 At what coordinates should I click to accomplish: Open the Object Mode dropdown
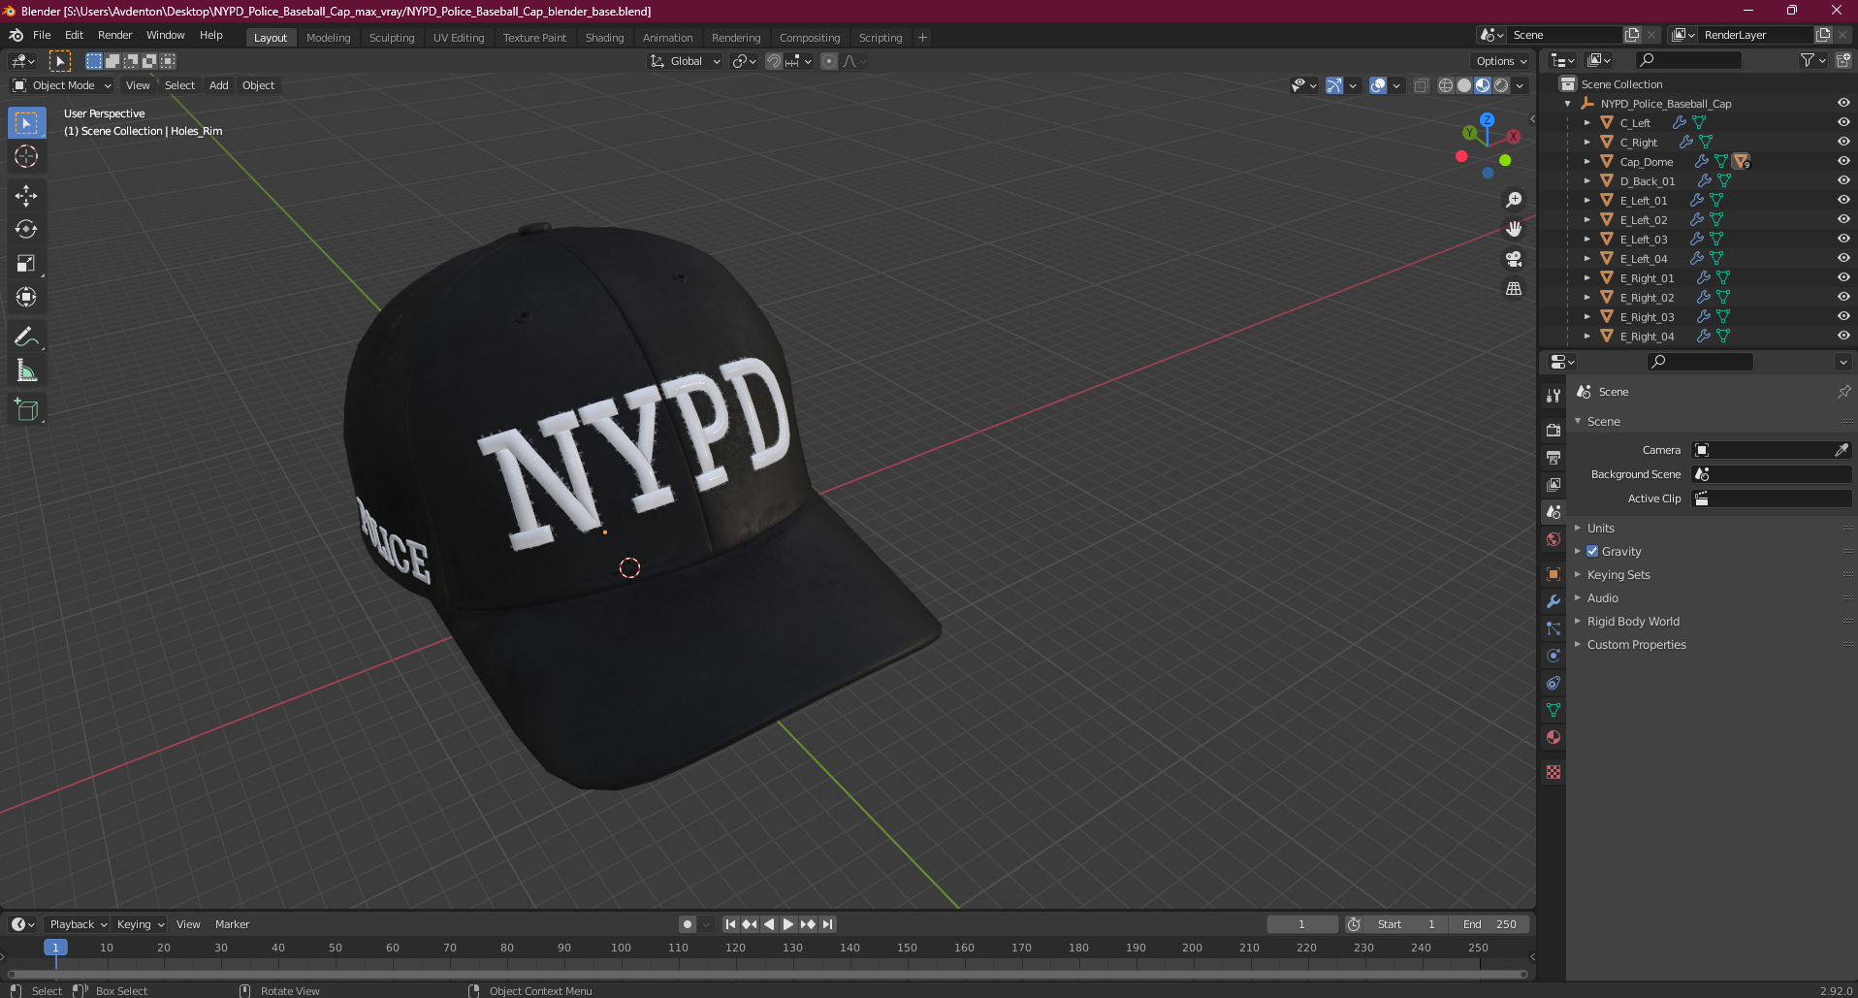point(62,85)
